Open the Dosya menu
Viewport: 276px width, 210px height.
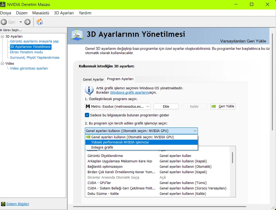pos(6,13)
